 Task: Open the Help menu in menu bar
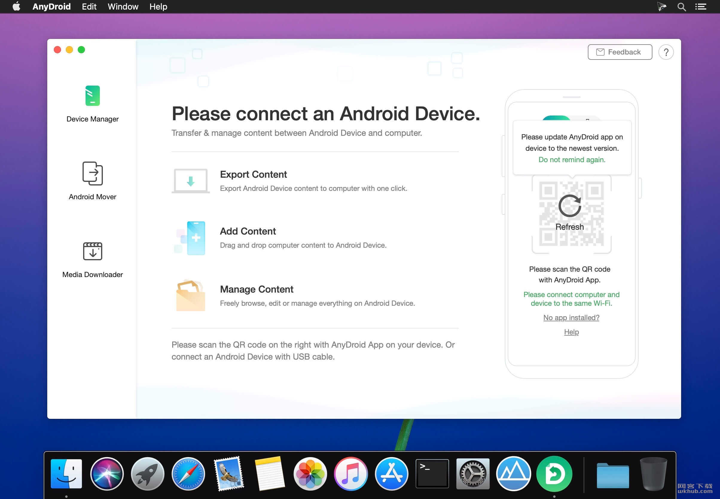pos(158,7)
